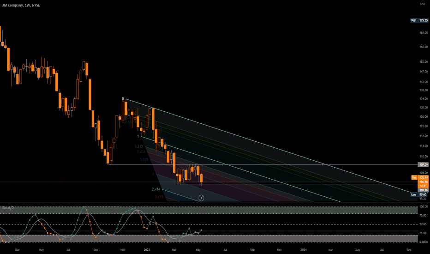Click the 142.00 price scale value
Viewport: 430px width, 254px height.
[x=424, y=82]
